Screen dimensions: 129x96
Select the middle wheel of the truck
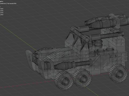[82, 78]
